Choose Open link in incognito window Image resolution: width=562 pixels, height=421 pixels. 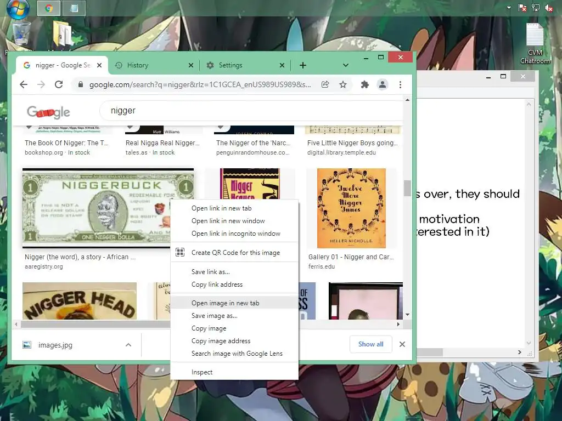(234, 234)
